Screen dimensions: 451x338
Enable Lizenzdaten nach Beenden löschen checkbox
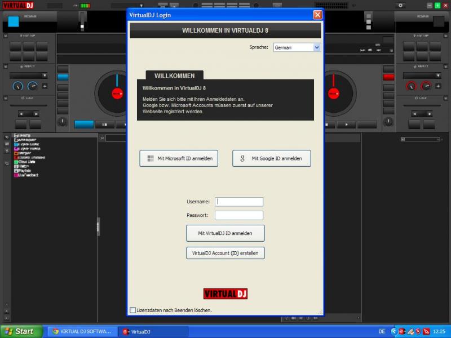click(133, 310)
